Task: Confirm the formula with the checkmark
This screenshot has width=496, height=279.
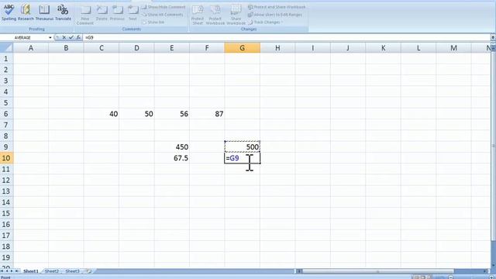Action: [x=71, y=38]
